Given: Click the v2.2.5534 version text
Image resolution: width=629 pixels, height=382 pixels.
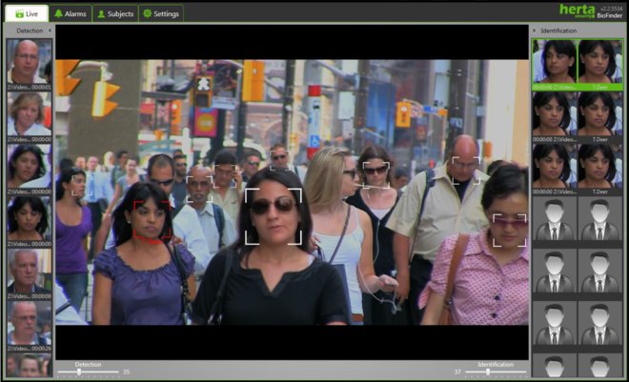Looking at the screenshot, I should [610, 8].
